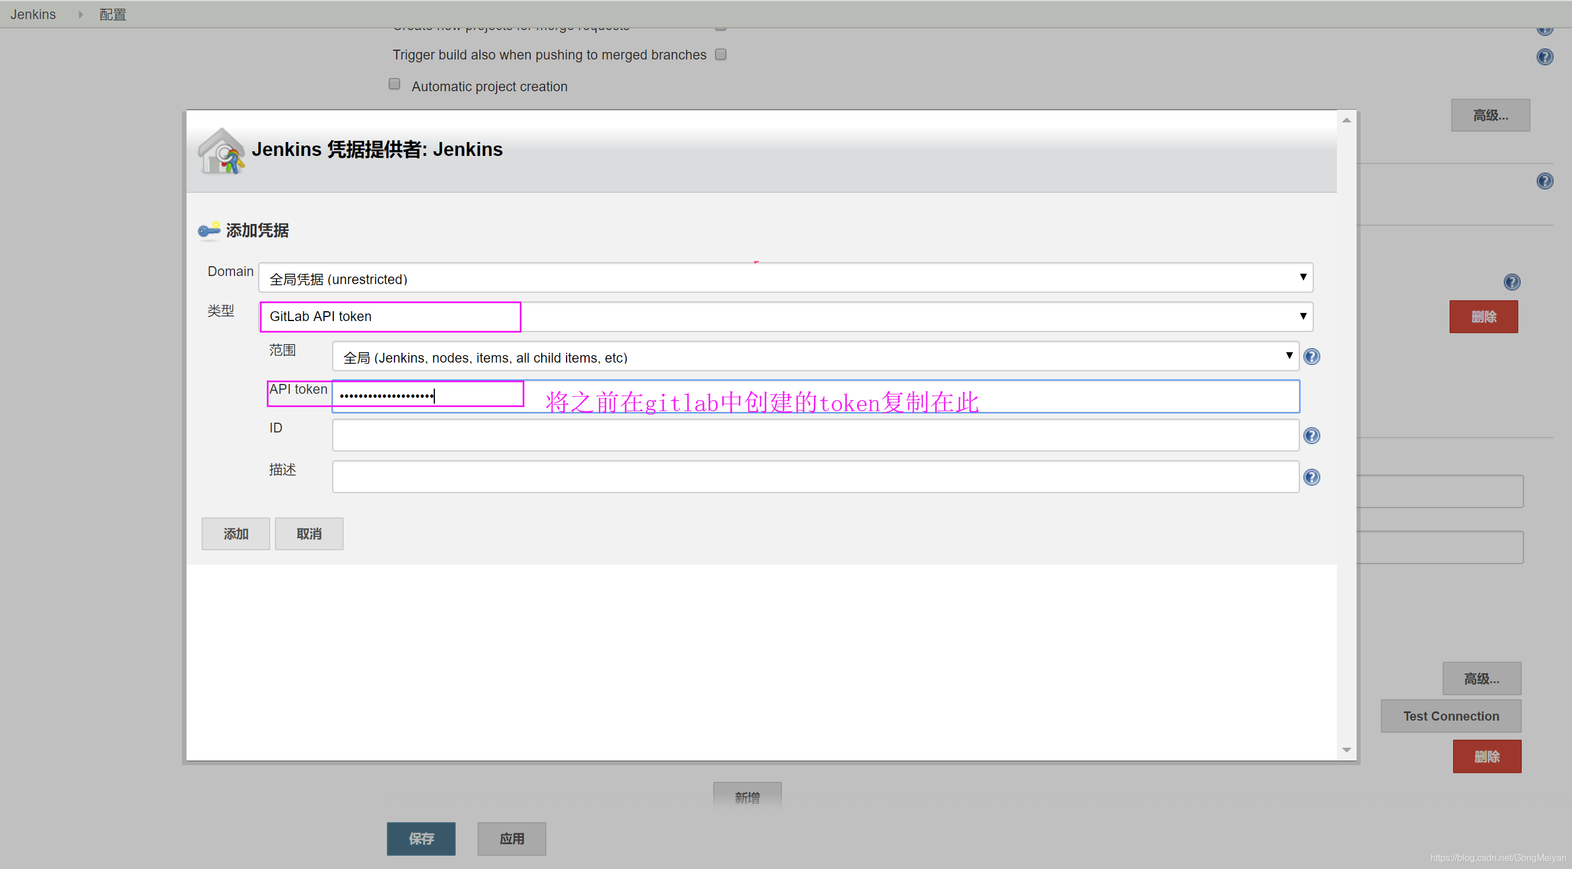Open the Domain dropdown 全局凭据 (unrestricted)
The width and height of the screenshot is (1572, 869).
785,278
